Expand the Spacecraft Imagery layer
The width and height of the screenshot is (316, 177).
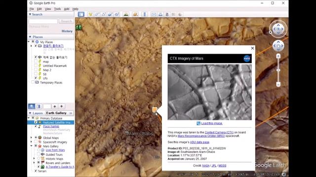31,142
